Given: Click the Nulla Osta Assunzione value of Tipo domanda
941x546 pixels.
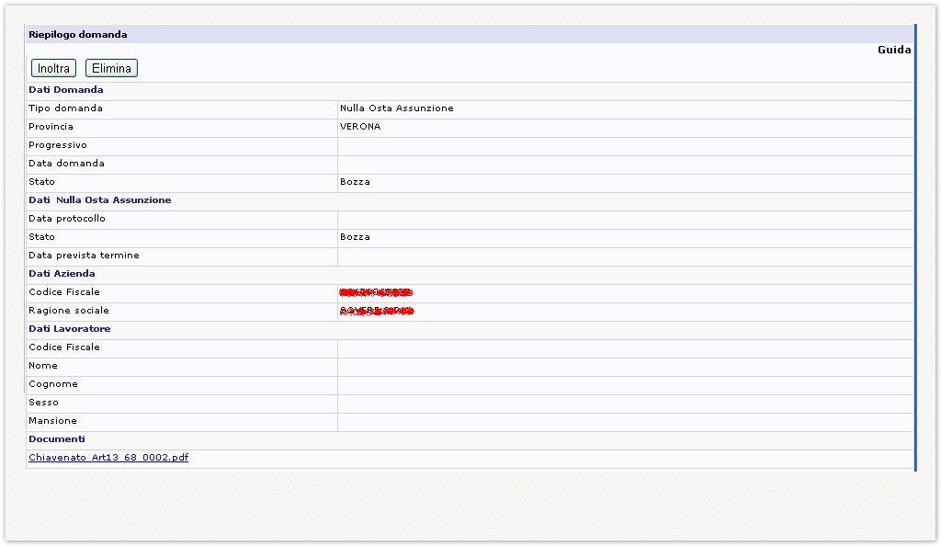Looking at the screenshot, I should (397, 108).
